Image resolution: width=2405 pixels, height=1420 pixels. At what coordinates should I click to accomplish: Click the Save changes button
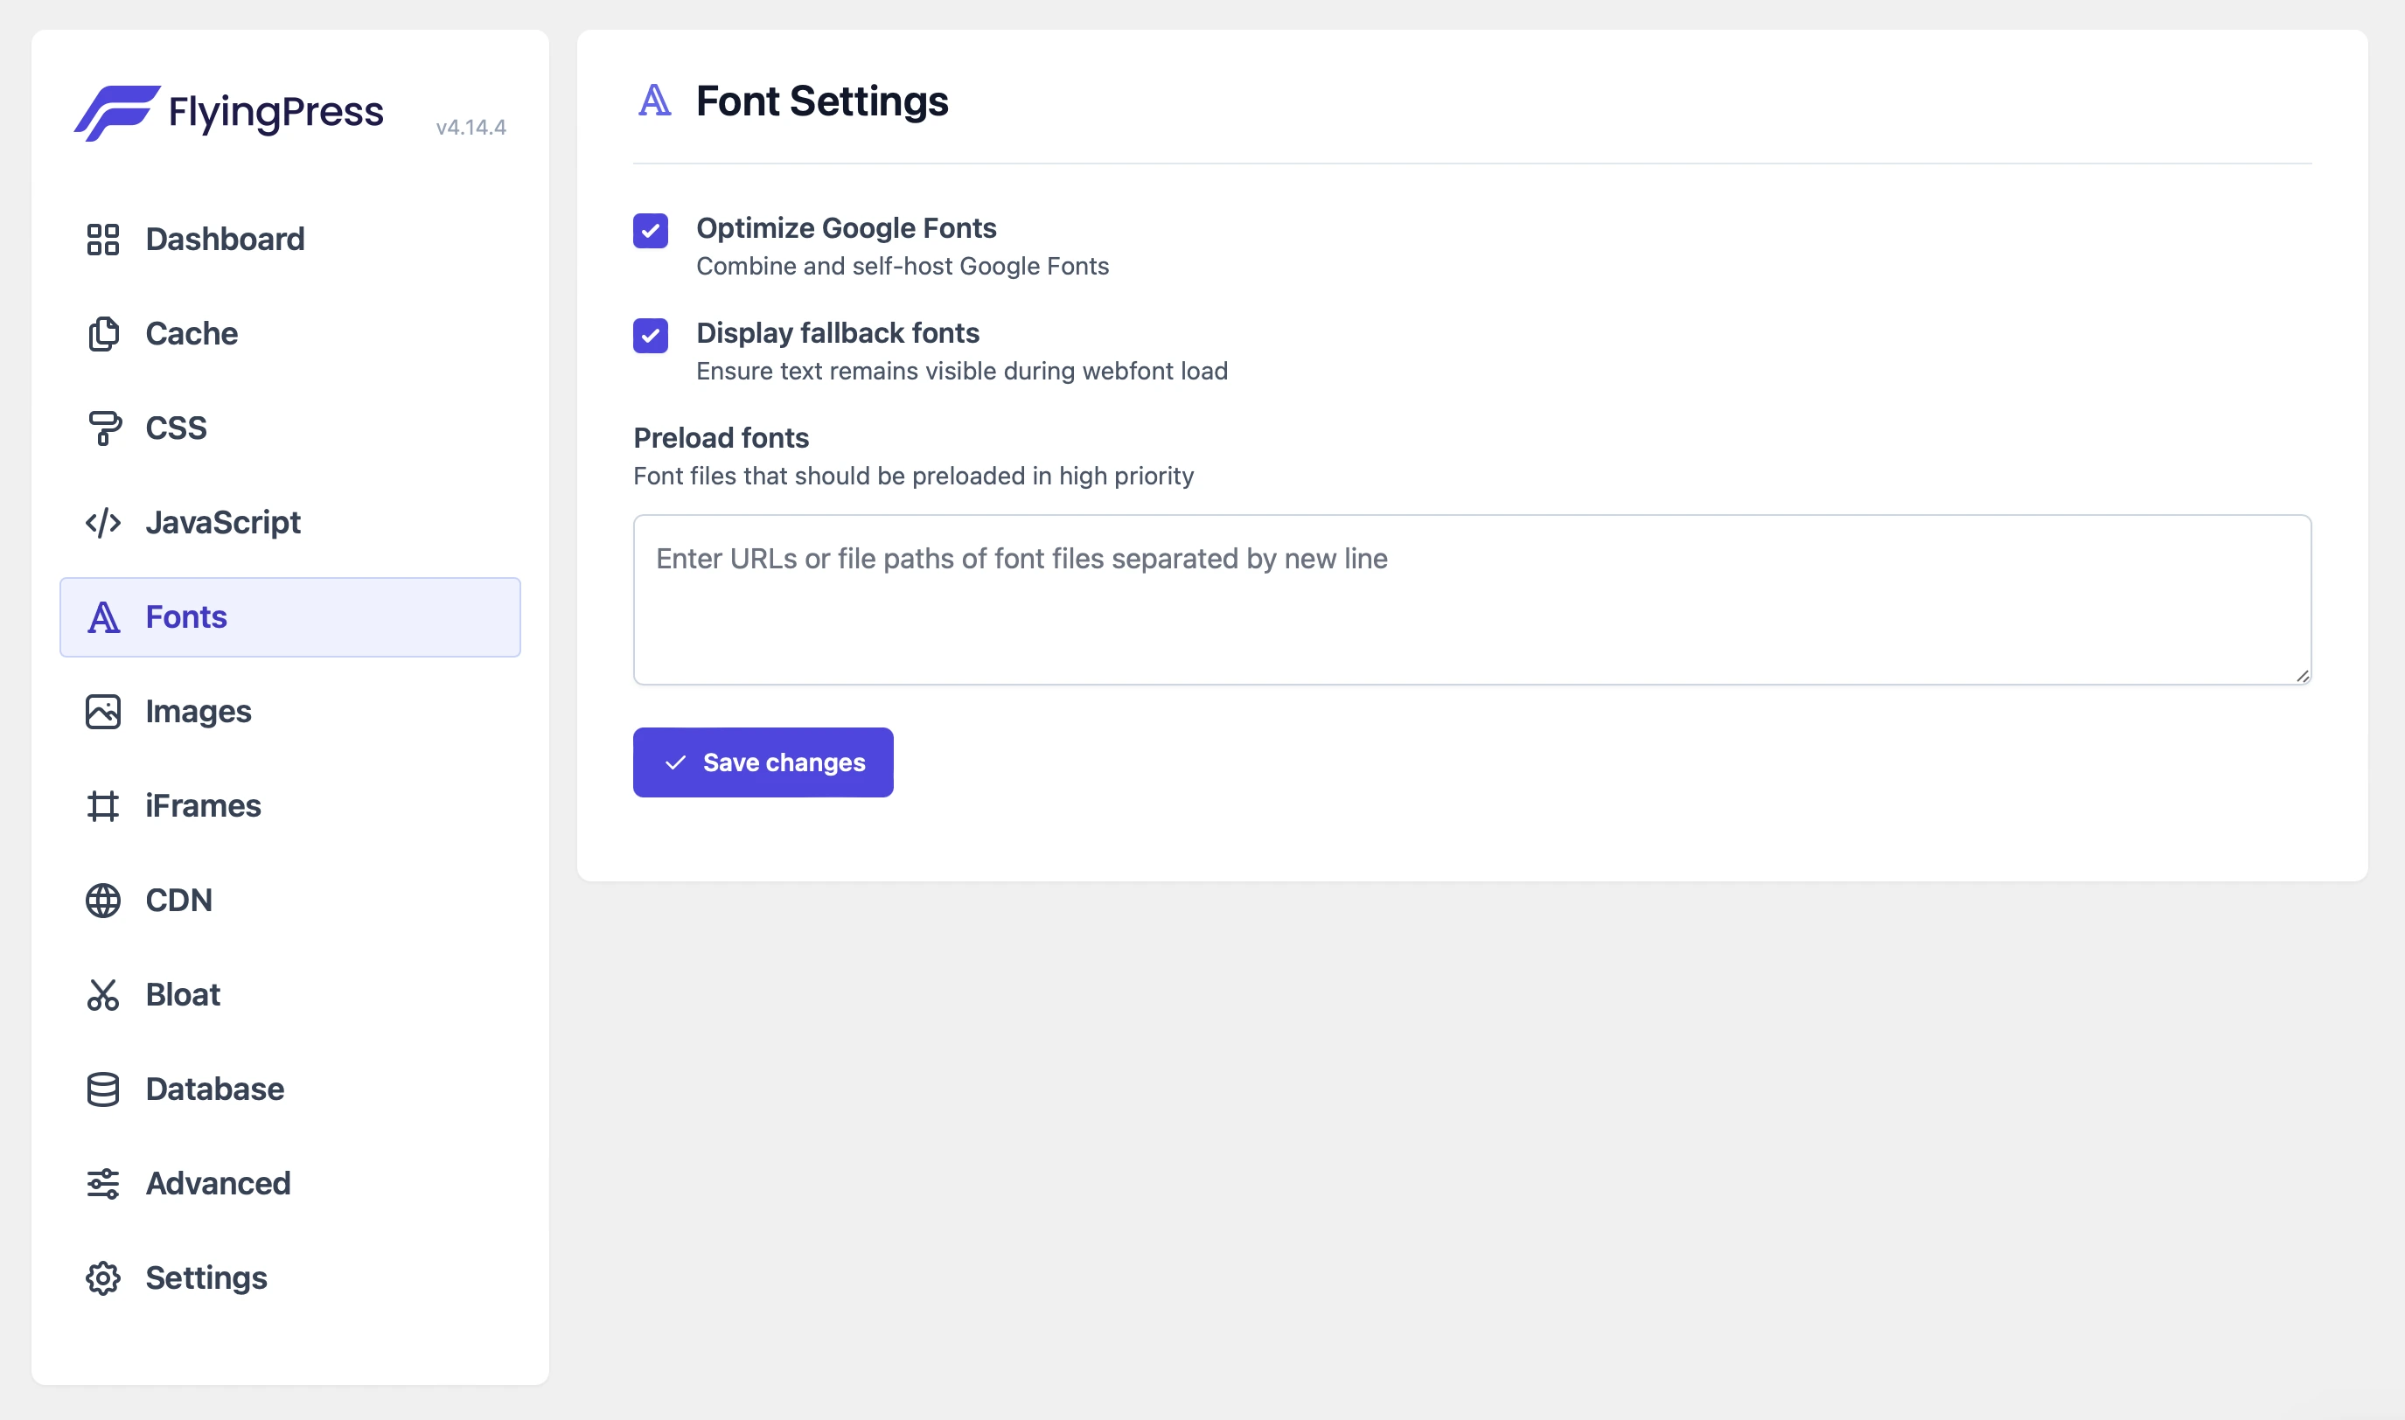click(763, 762)
